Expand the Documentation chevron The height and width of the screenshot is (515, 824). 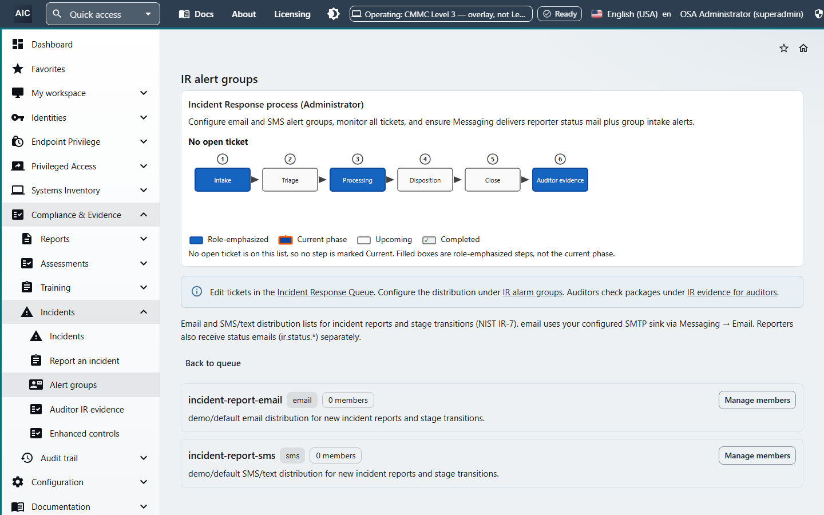click(x=144, y=506)
